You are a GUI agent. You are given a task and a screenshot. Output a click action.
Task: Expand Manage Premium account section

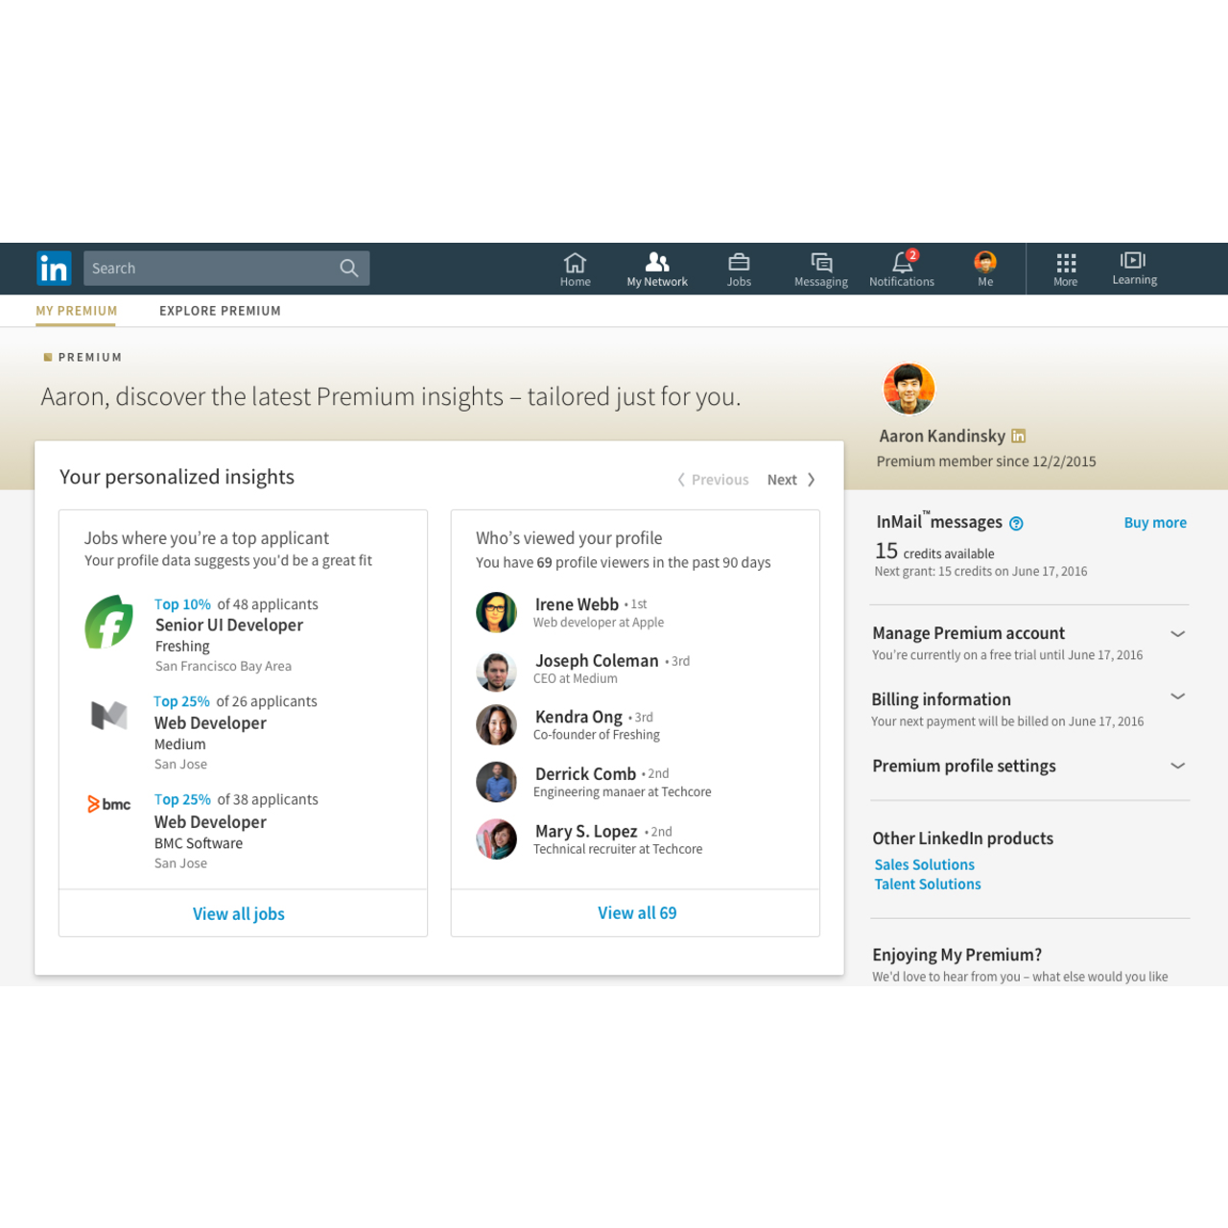click(x=1178, y=634)
